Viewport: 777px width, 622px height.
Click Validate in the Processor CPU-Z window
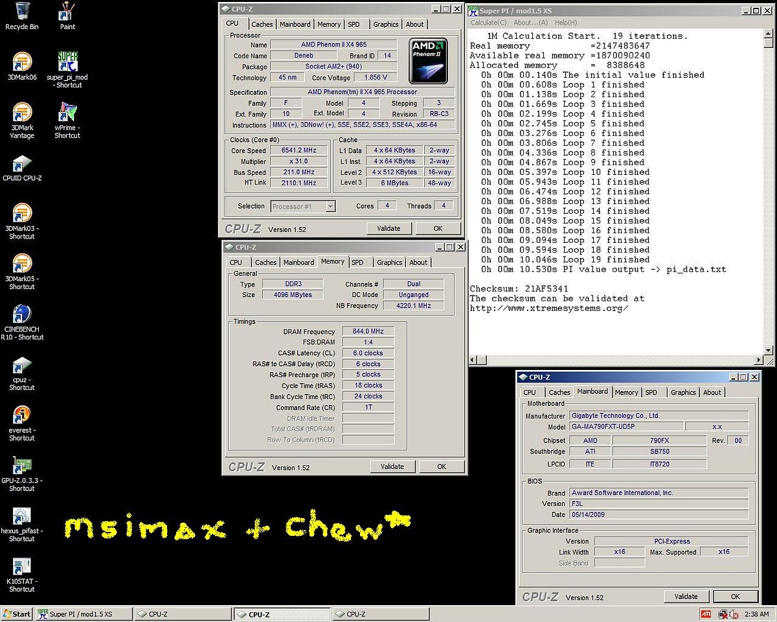click(x=388, y=228)
